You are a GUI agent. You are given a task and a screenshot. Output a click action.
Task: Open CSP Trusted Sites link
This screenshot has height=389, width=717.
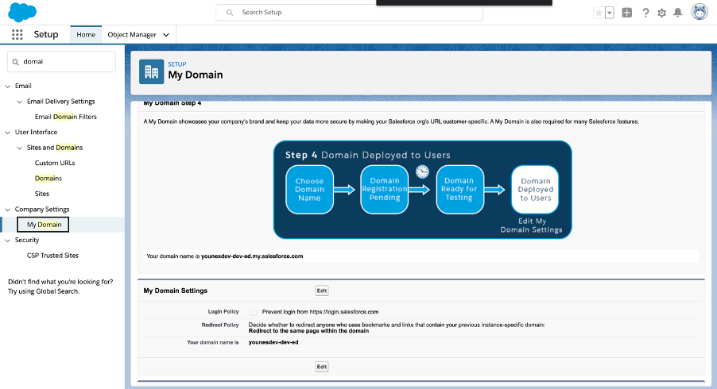pyautogui.click(x=52, y=255)
